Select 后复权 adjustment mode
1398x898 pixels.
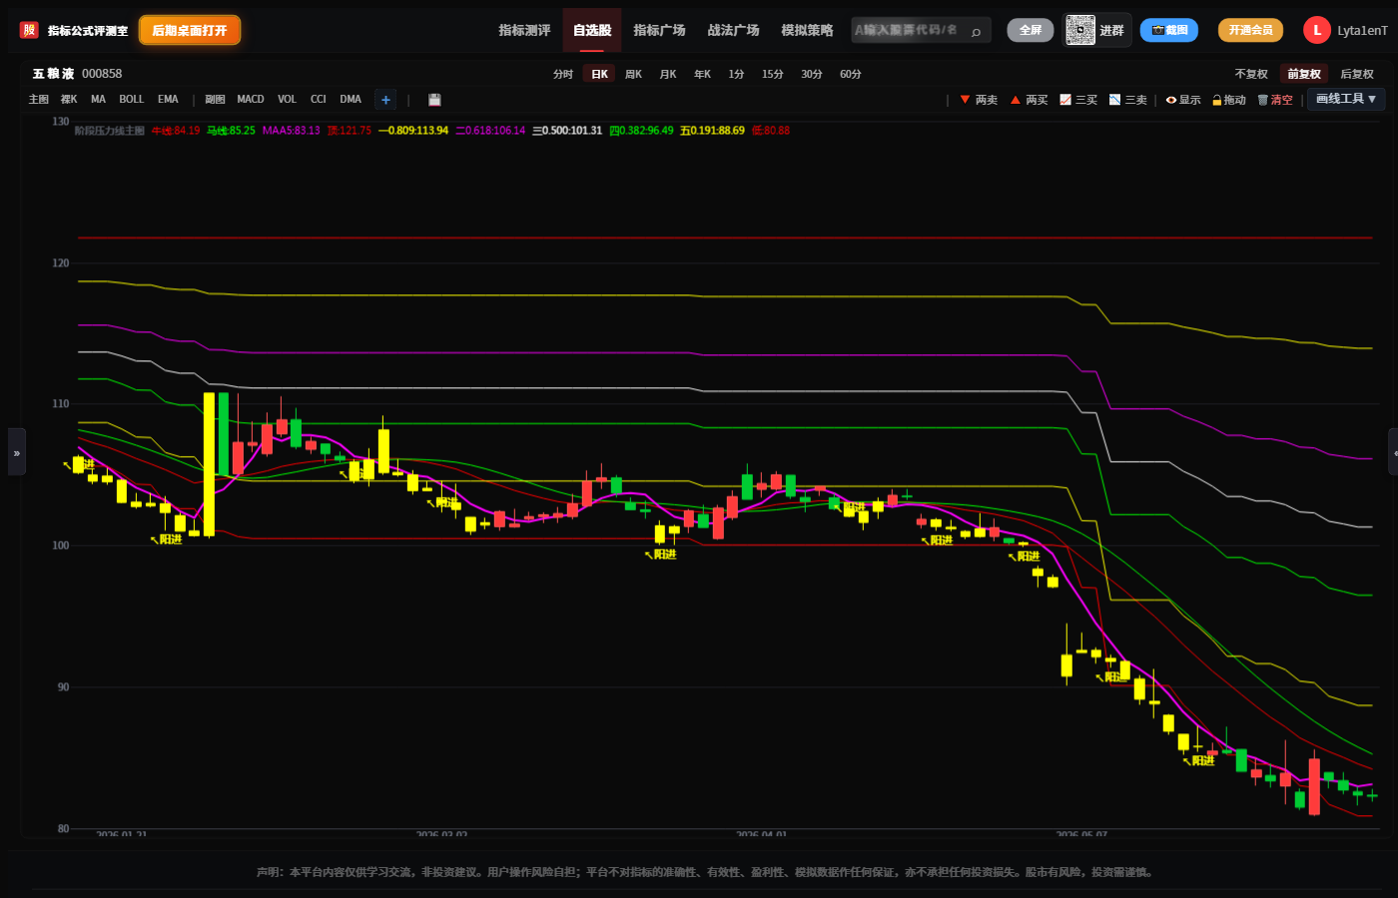(1357, 74)
